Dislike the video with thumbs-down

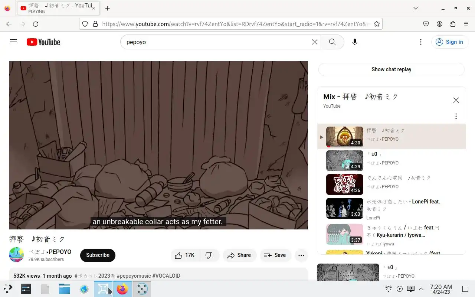point(209,255)
